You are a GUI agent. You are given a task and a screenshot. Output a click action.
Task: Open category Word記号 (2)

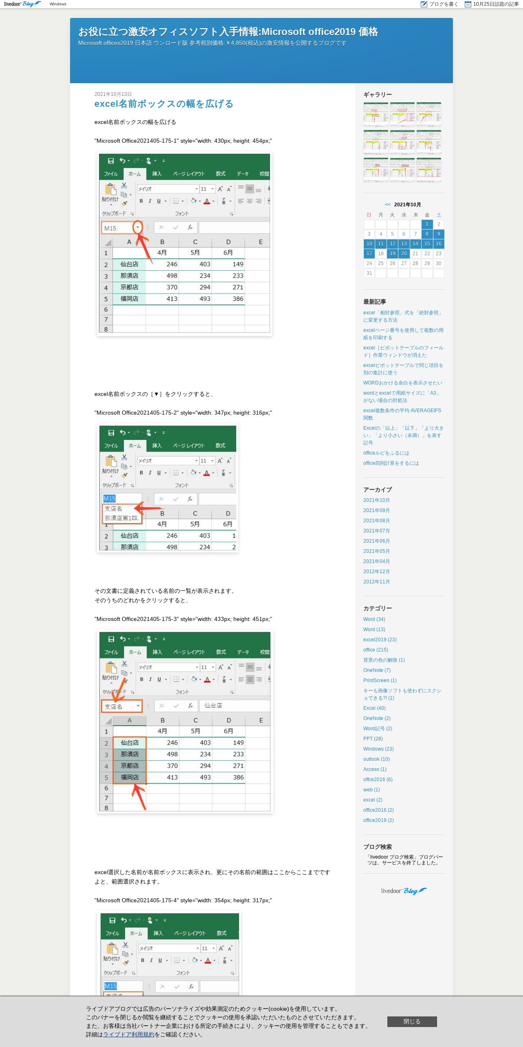click(x=378, y=729)
